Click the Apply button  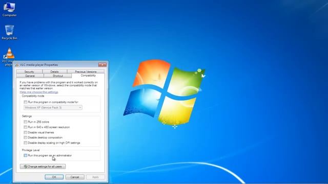coord(96,177)
